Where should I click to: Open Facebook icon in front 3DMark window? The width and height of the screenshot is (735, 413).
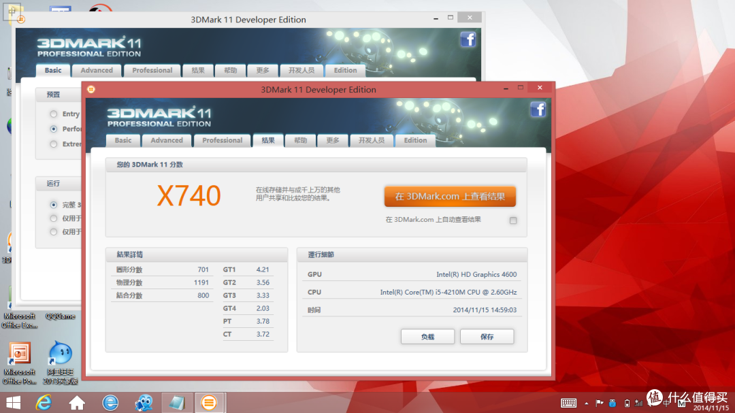tap(538, 110)
